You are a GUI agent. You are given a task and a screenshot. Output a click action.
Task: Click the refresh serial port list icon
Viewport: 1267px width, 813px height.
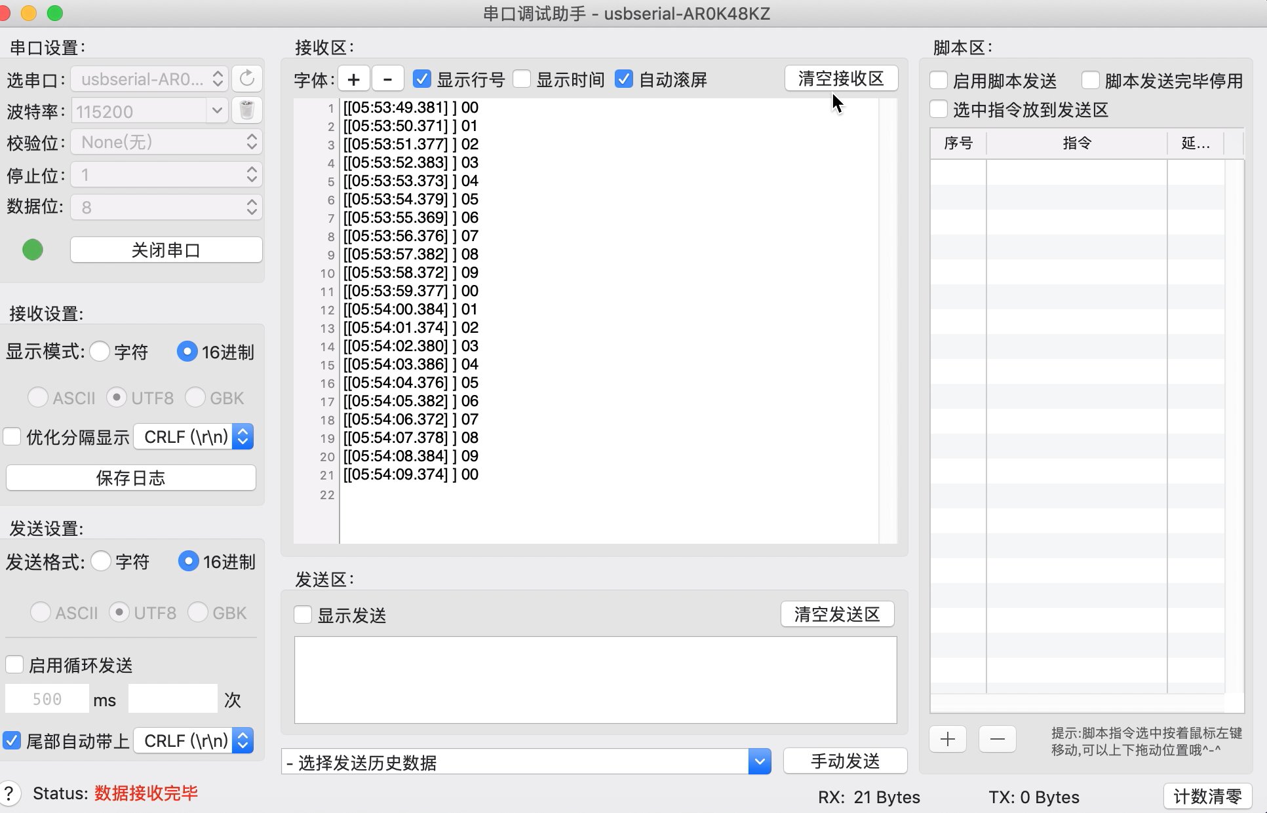[x=247, y=79]
